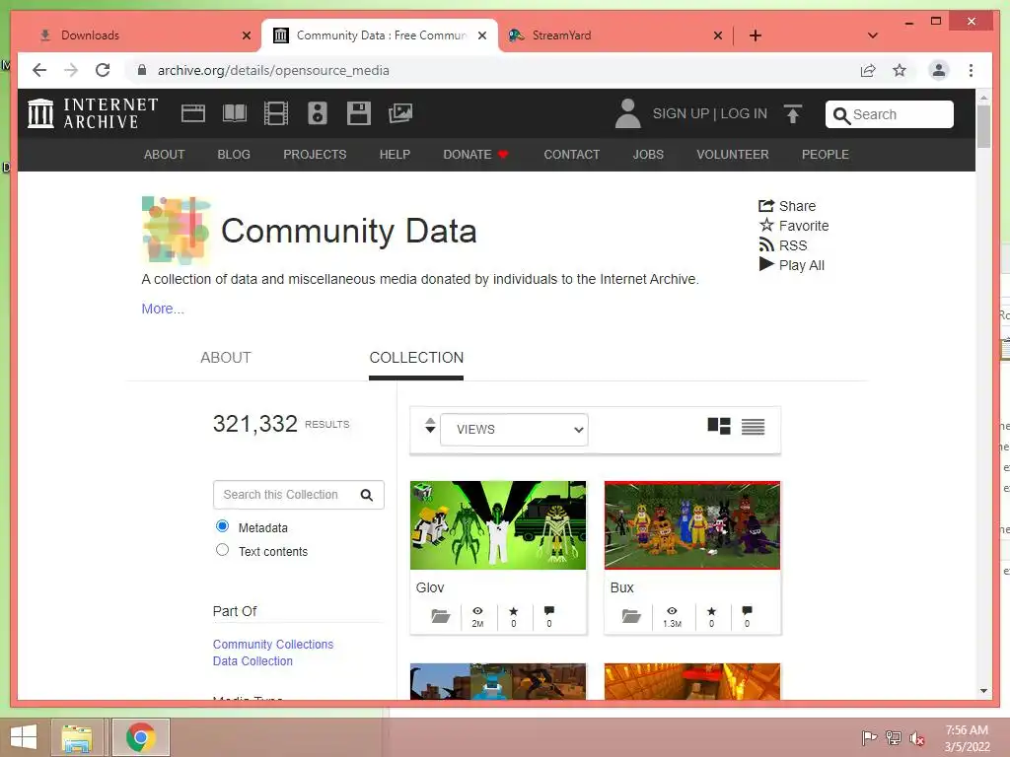Viewport: 1010px width, 757px height.
Task: Bookmark this page with the star icon
Action: point(900,70)
